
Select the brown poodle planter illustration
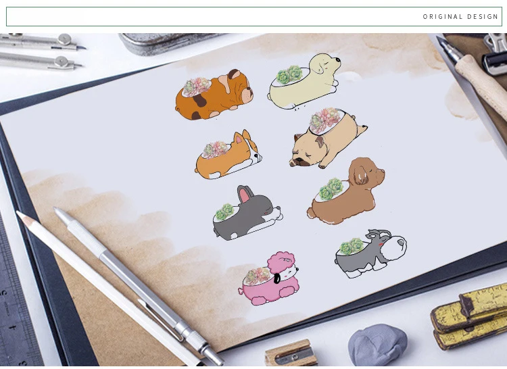pos(345,191)
